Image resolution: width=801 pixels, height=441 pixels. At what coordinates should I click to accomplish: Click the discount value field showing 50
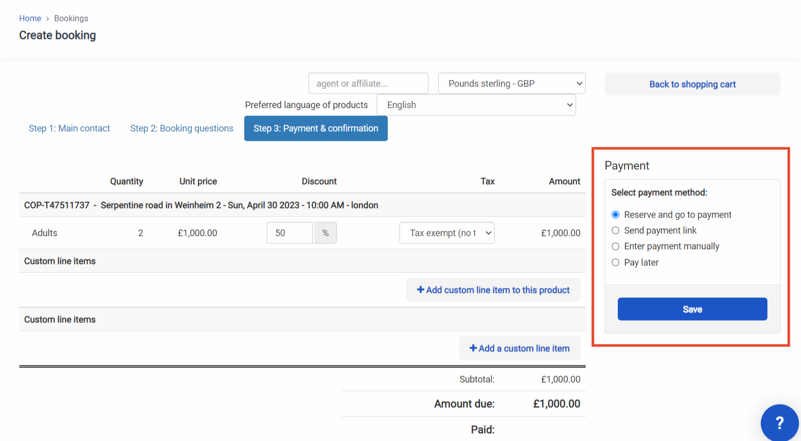(290, 233)
